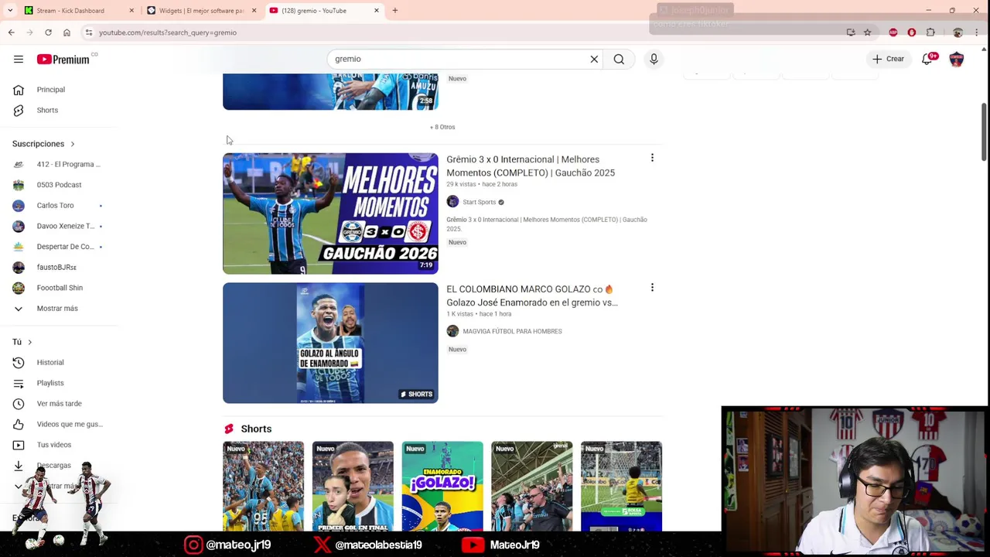Open the browser extensions puzzle icon
This screenshot has width=990, height=557.
930,32
